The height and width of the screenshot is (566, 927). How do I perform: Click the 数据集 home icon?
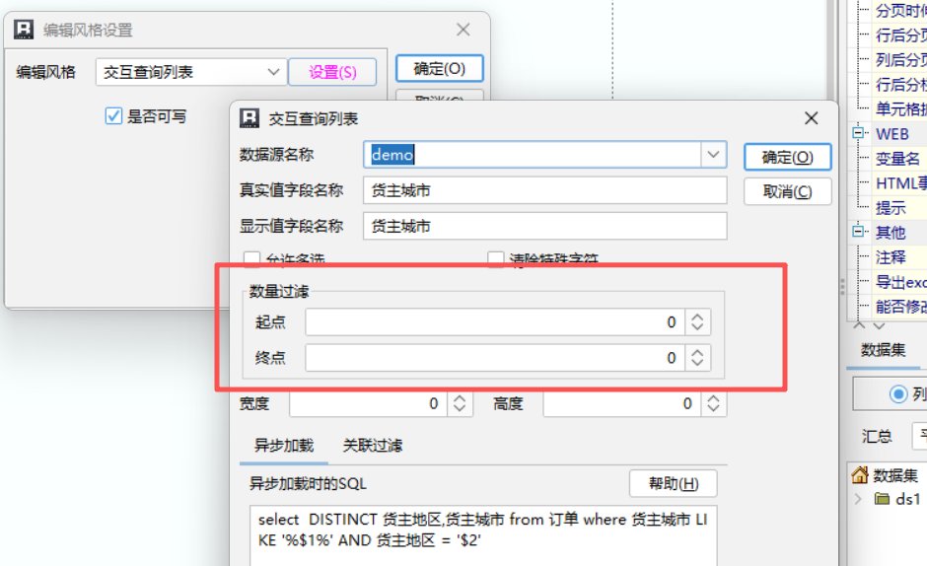860,475
